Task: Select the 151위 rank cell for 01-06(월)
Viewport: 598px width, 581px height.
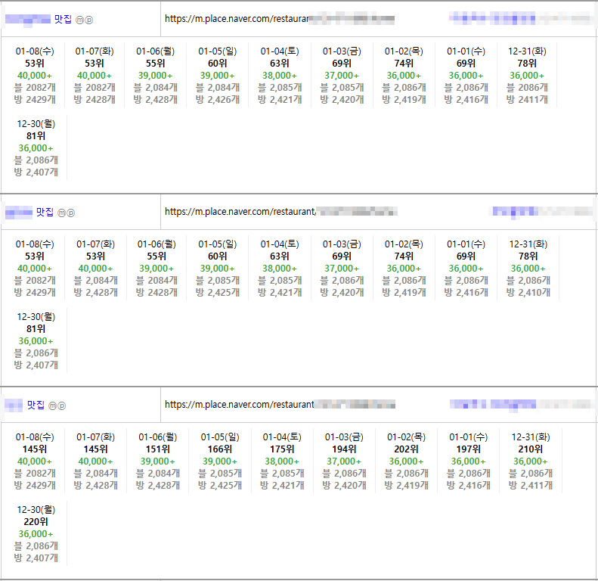Action: point(157,449)
